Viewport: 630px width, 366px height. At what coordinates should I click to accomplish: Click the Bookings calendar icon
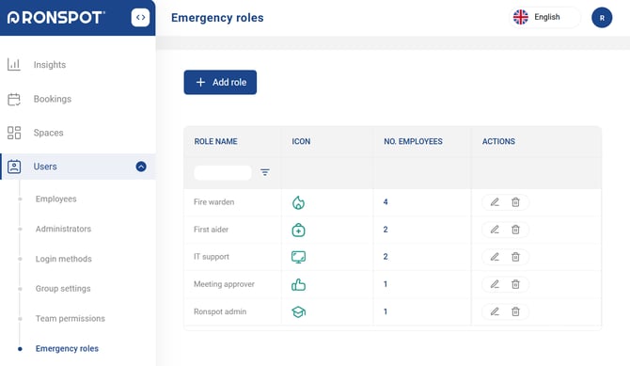pyautogui.click(x=14, y=99)
